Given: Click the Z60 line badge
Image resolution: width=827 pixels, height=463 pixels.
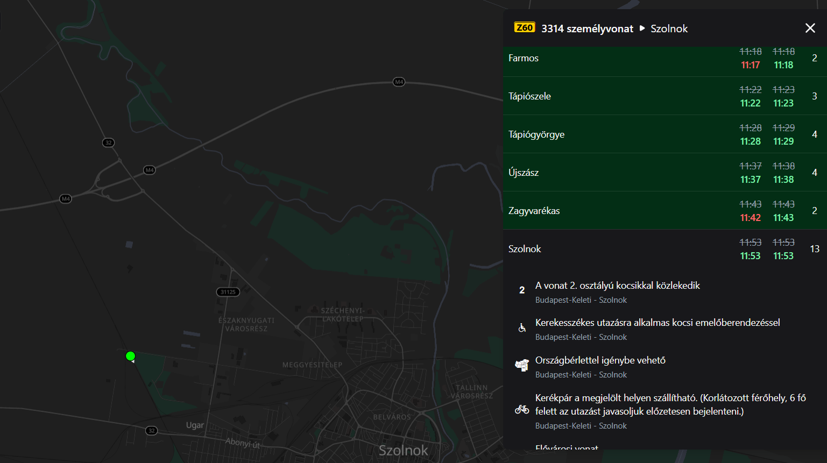Looking at the screenshot, I should (x=524, y=27).
